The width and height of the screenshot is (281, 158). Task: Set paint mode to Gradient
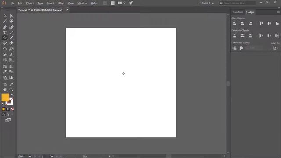tap(8, 109)
